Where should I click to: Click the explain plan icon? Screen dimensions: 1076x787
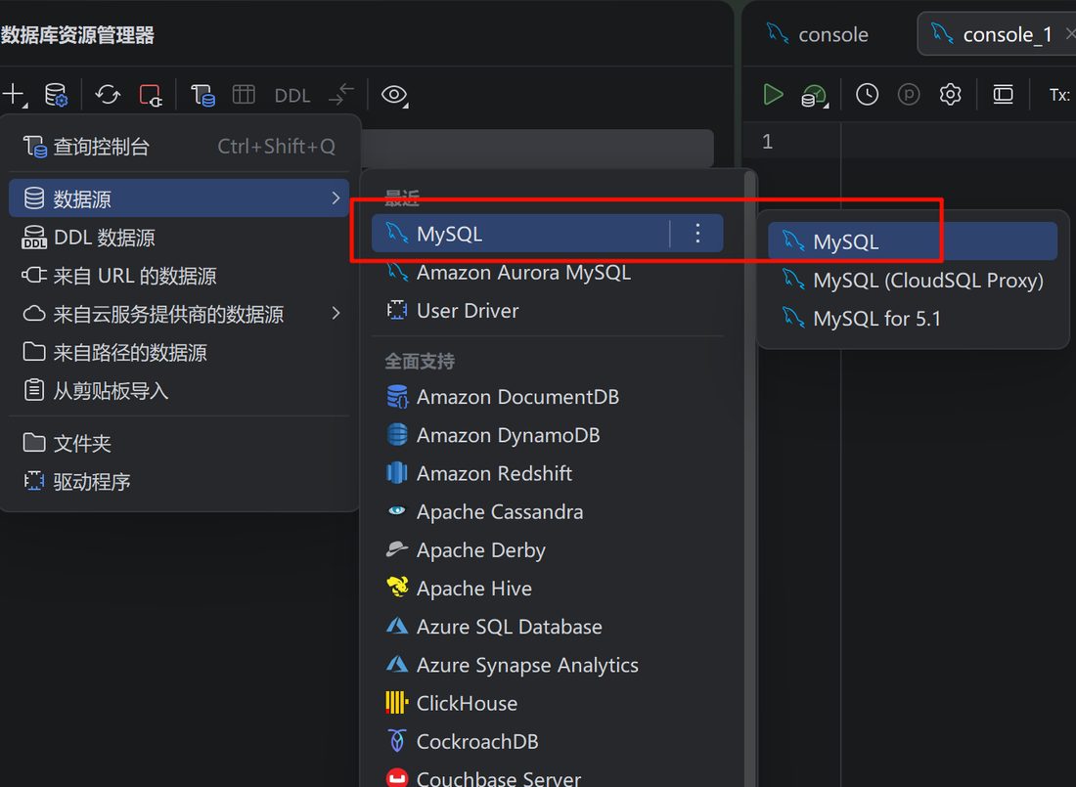(x=815, y=95)
